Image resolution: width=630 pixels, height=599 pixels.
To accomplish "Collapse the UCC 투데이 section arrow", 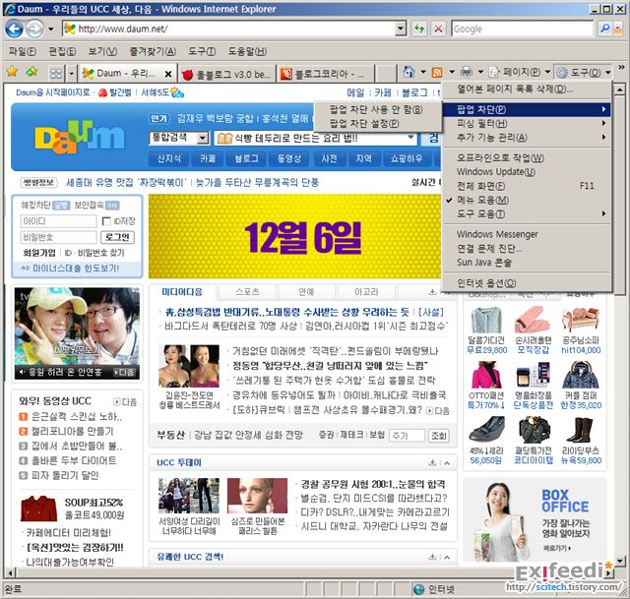I will (447, 463).
